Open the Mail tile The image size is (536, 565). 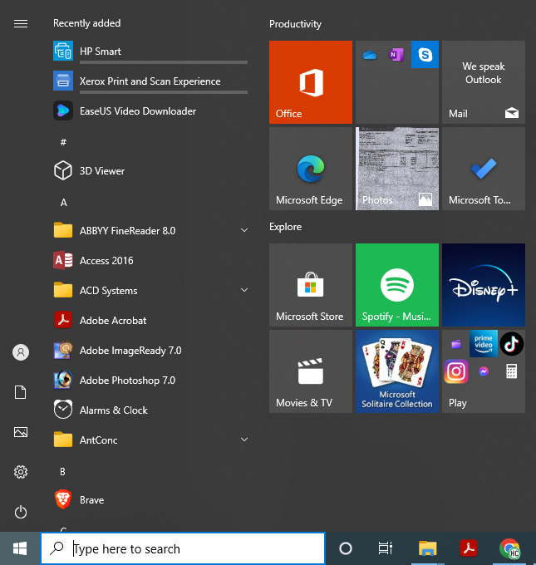[484, 82]
